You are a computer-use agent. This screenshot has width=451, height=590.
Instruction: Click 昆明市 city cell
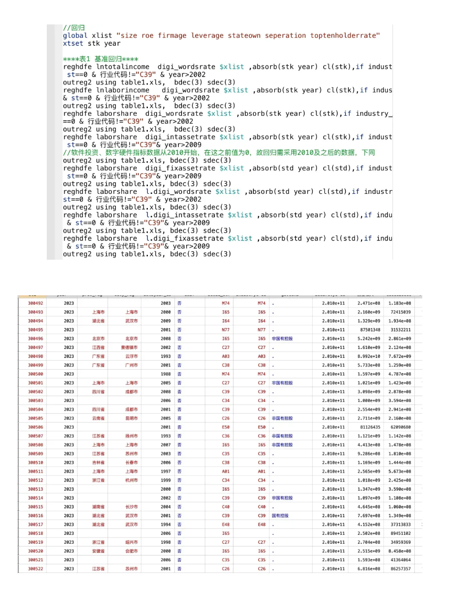click(x=131, y=418)
